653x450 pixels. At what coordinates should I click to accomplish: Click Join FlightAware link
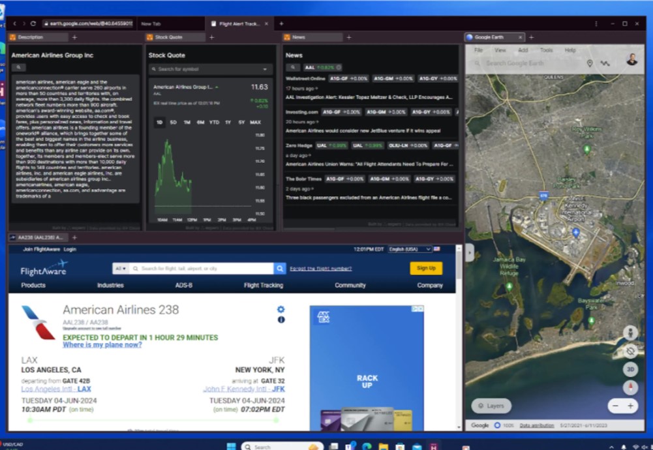coord(42,249)
